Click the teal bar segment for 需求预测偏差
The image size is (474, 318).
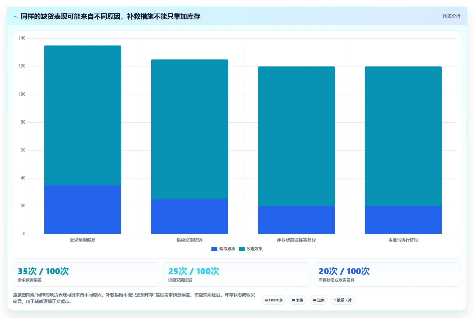(82, 115)
